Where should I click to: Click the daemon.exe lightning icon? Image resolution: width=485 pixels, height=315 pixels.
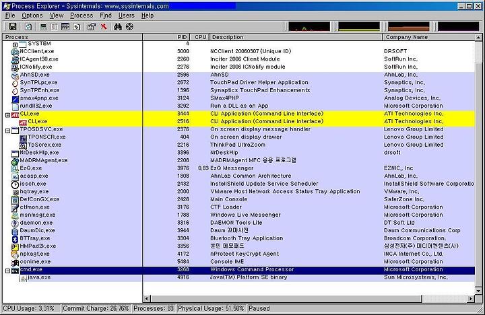15,223
